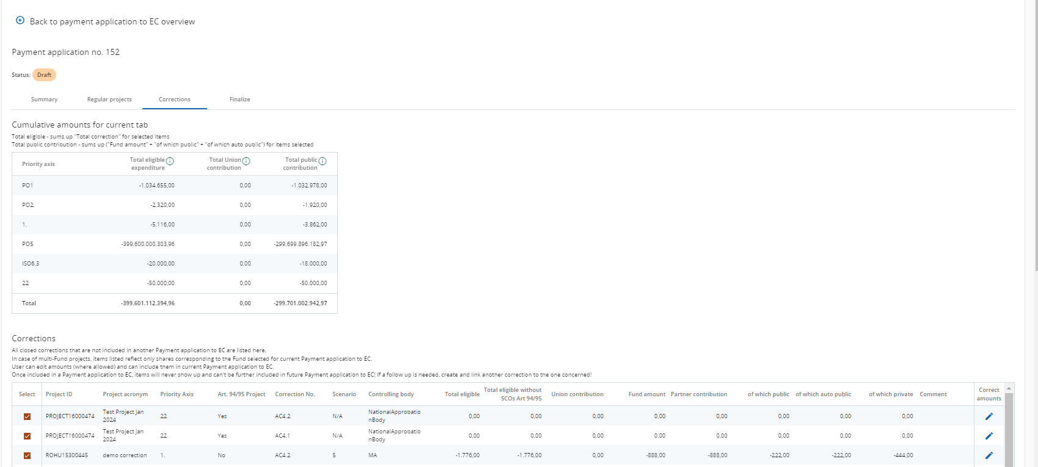Uncheck the PROJECT16000474 AC4.1 row checkbox

pos(27,436)
